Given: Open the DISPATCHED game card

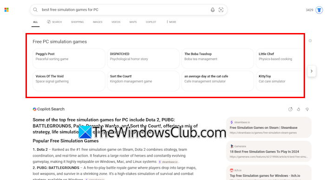Looking at the screenshot, I should pyautogui.click(x=143, y=59).
